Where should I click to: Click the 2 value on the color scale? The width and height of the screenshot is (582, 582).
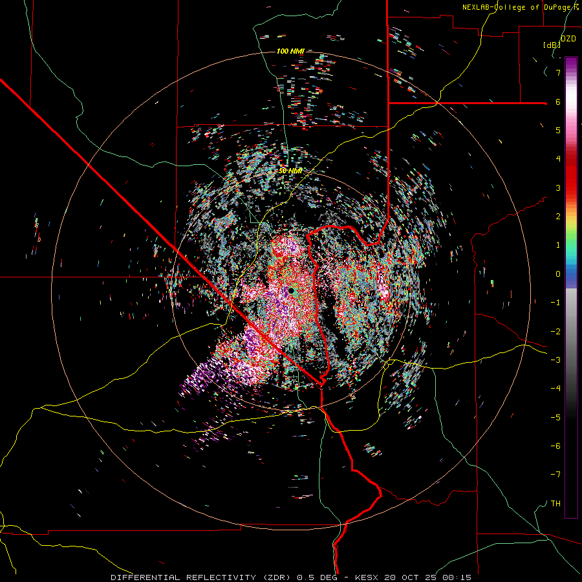[558, 217]
